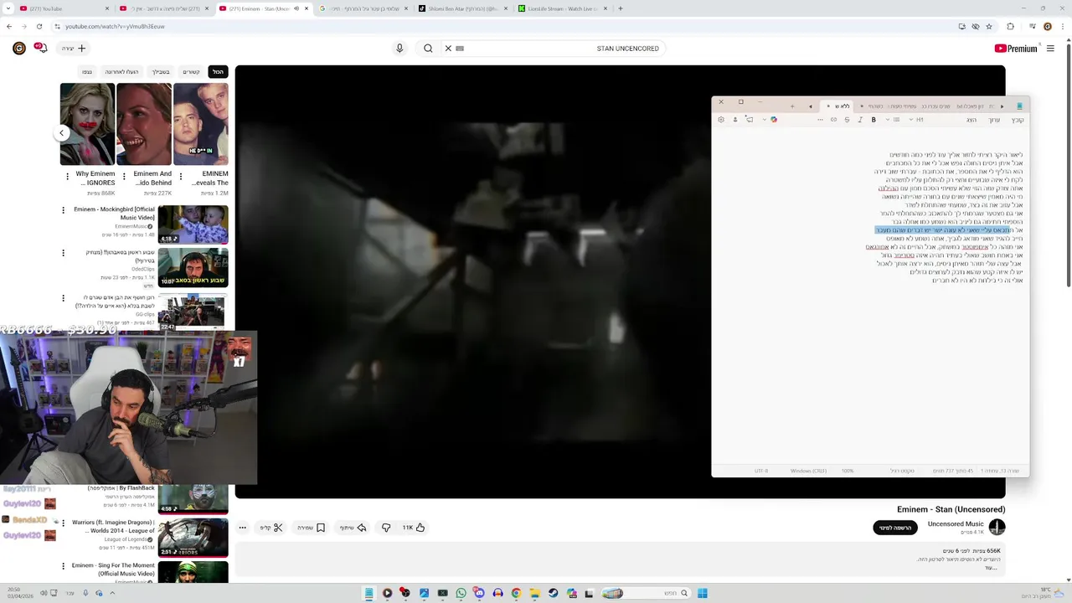Open Notepad settings gear
The height and width of the screenshot is (603, 1072).
click(x=721, y=120)
